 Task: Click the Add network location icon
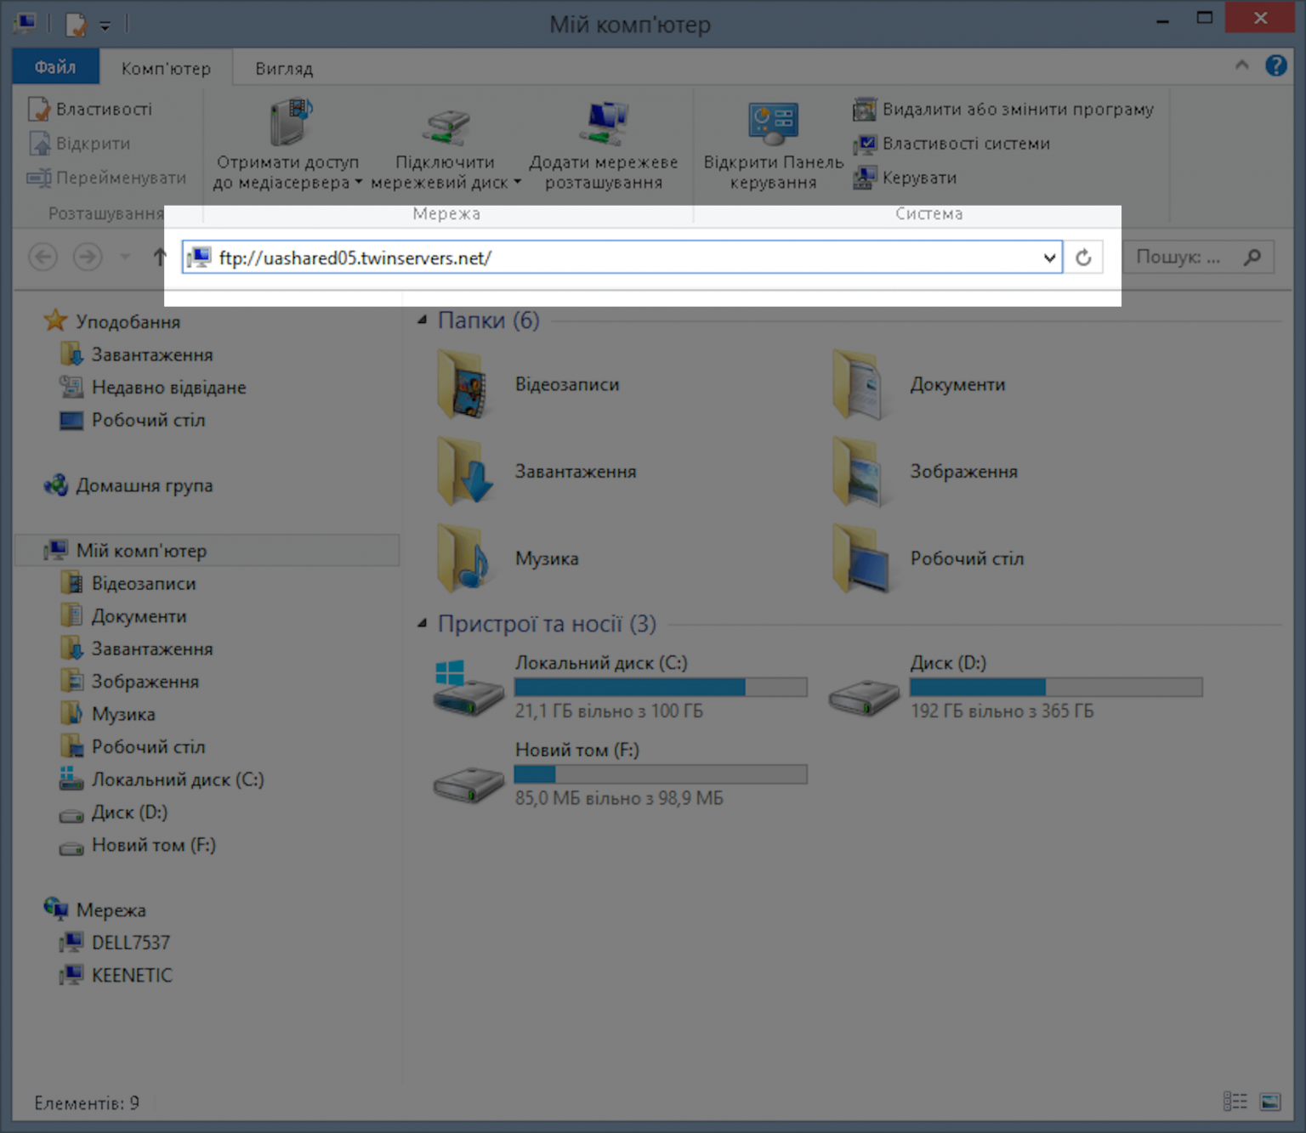click(x=603, y=125)
